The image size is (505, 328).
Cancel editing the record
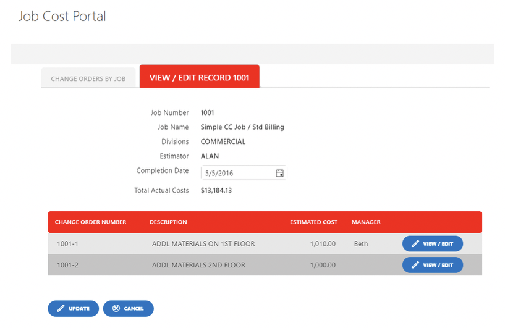pos(128,308)
